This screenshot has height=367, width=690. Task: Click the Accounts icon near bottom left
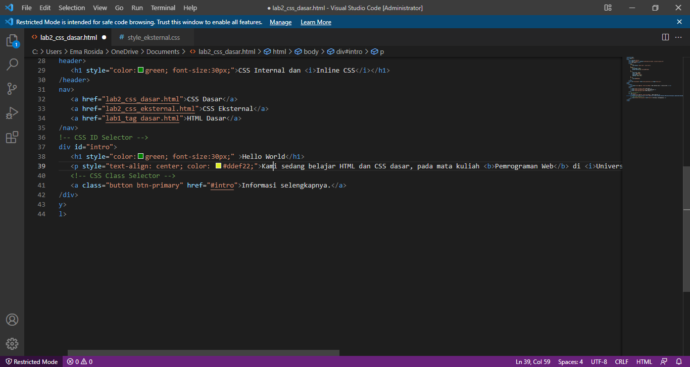pyautogui.click(x=12, y=319)
